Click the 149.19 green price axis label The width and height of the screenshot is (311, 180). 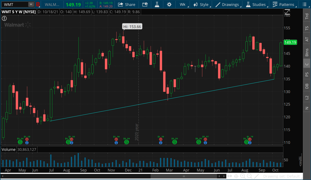[x=290, y=42]
